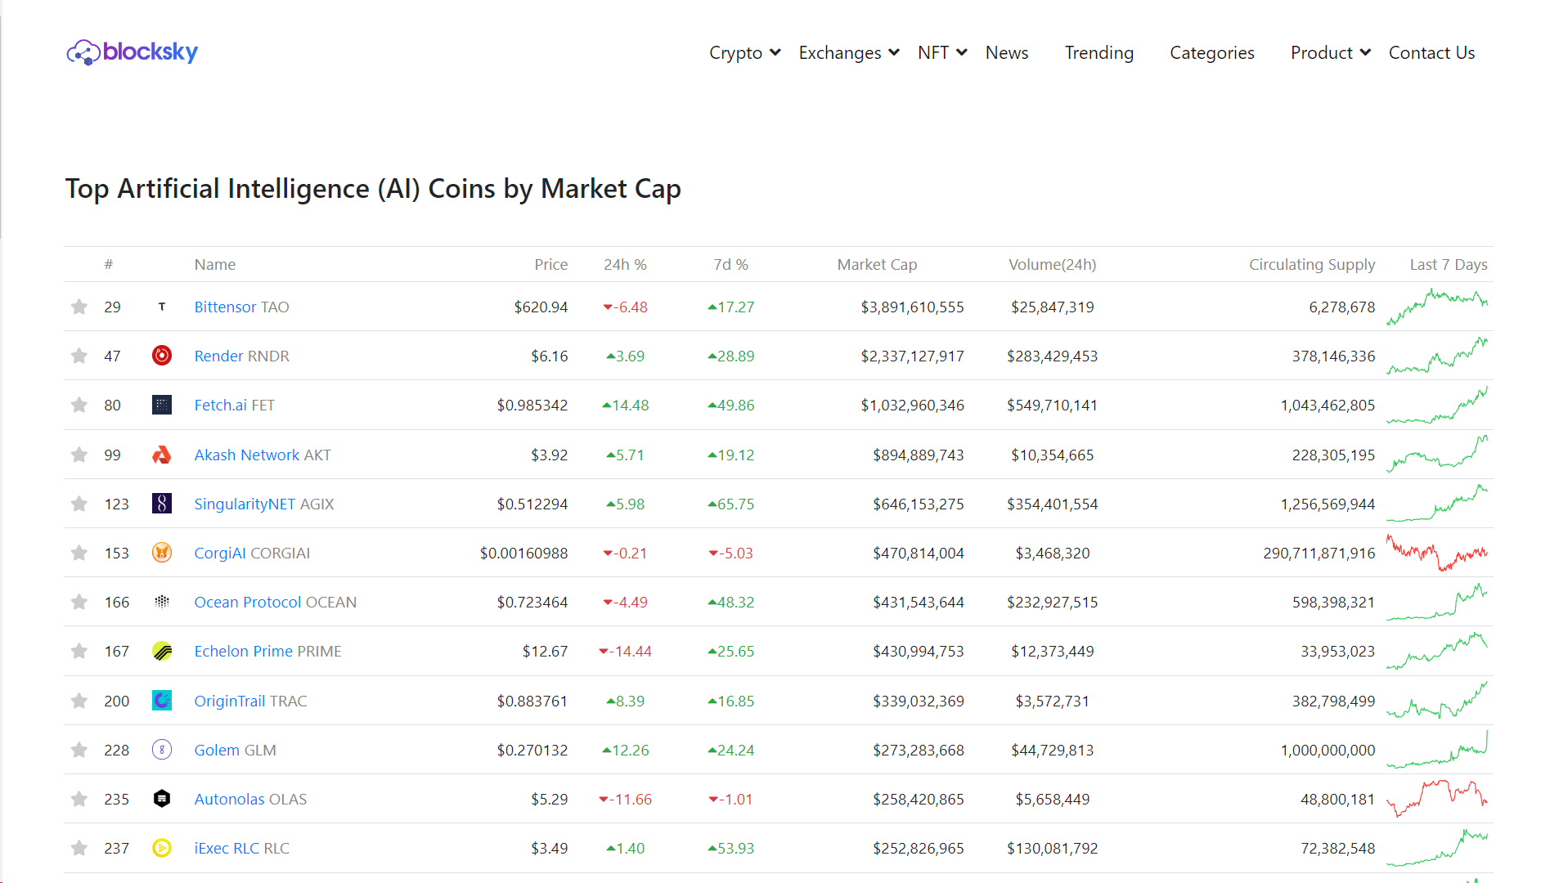Favorite Ocean Protocol with its star
The height and width of the screenshot is (883, 1550).
point(79,602)
